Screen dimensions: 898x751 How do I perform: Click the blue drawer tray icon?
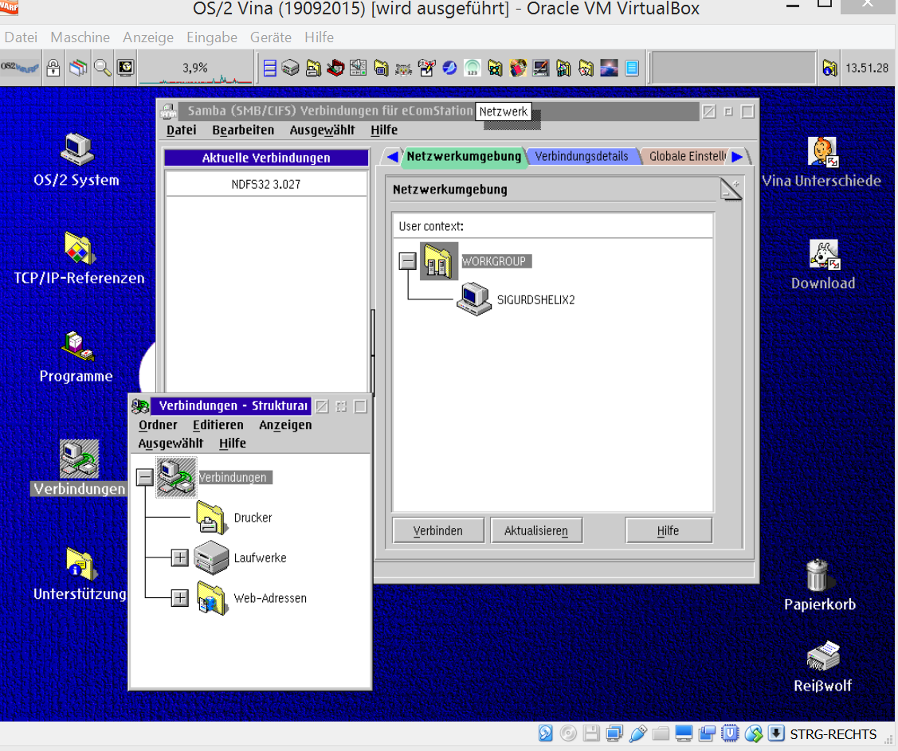(270, 68)
